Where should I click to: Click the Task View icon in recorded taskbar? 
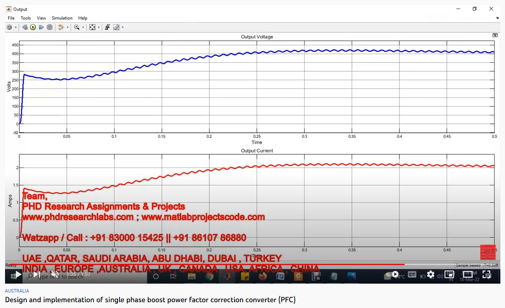pyautogui.click(x=173, y=276)
